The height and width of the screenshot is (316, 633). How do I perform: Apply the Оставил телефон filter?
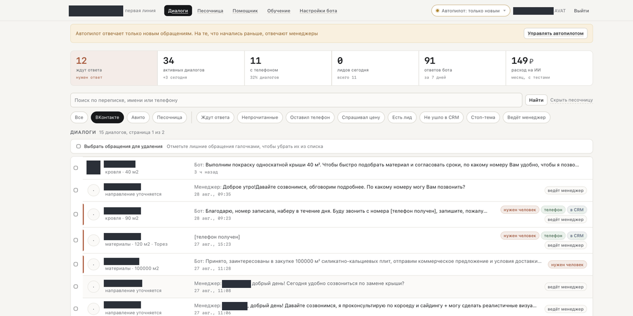tap(310, 117)
